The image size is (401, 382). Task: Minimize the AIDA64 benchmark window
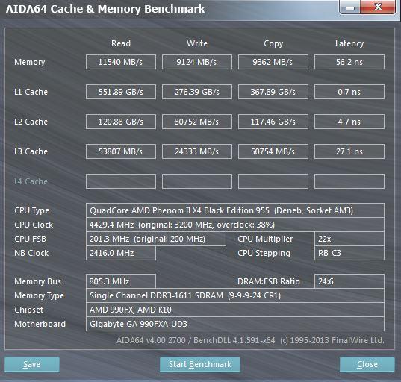click(349, 7)
